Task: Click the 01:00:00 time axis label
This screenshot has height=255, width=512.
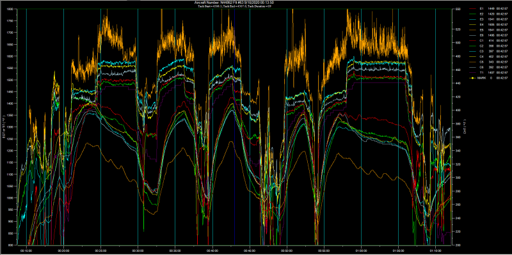Action: pyautogui.click(x=361, y=250)
